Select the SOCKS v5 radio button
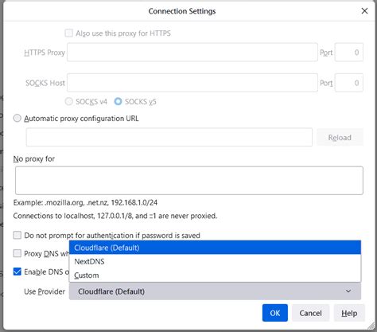Viewport: 377px width, 332px height. (x=118, y=102)
